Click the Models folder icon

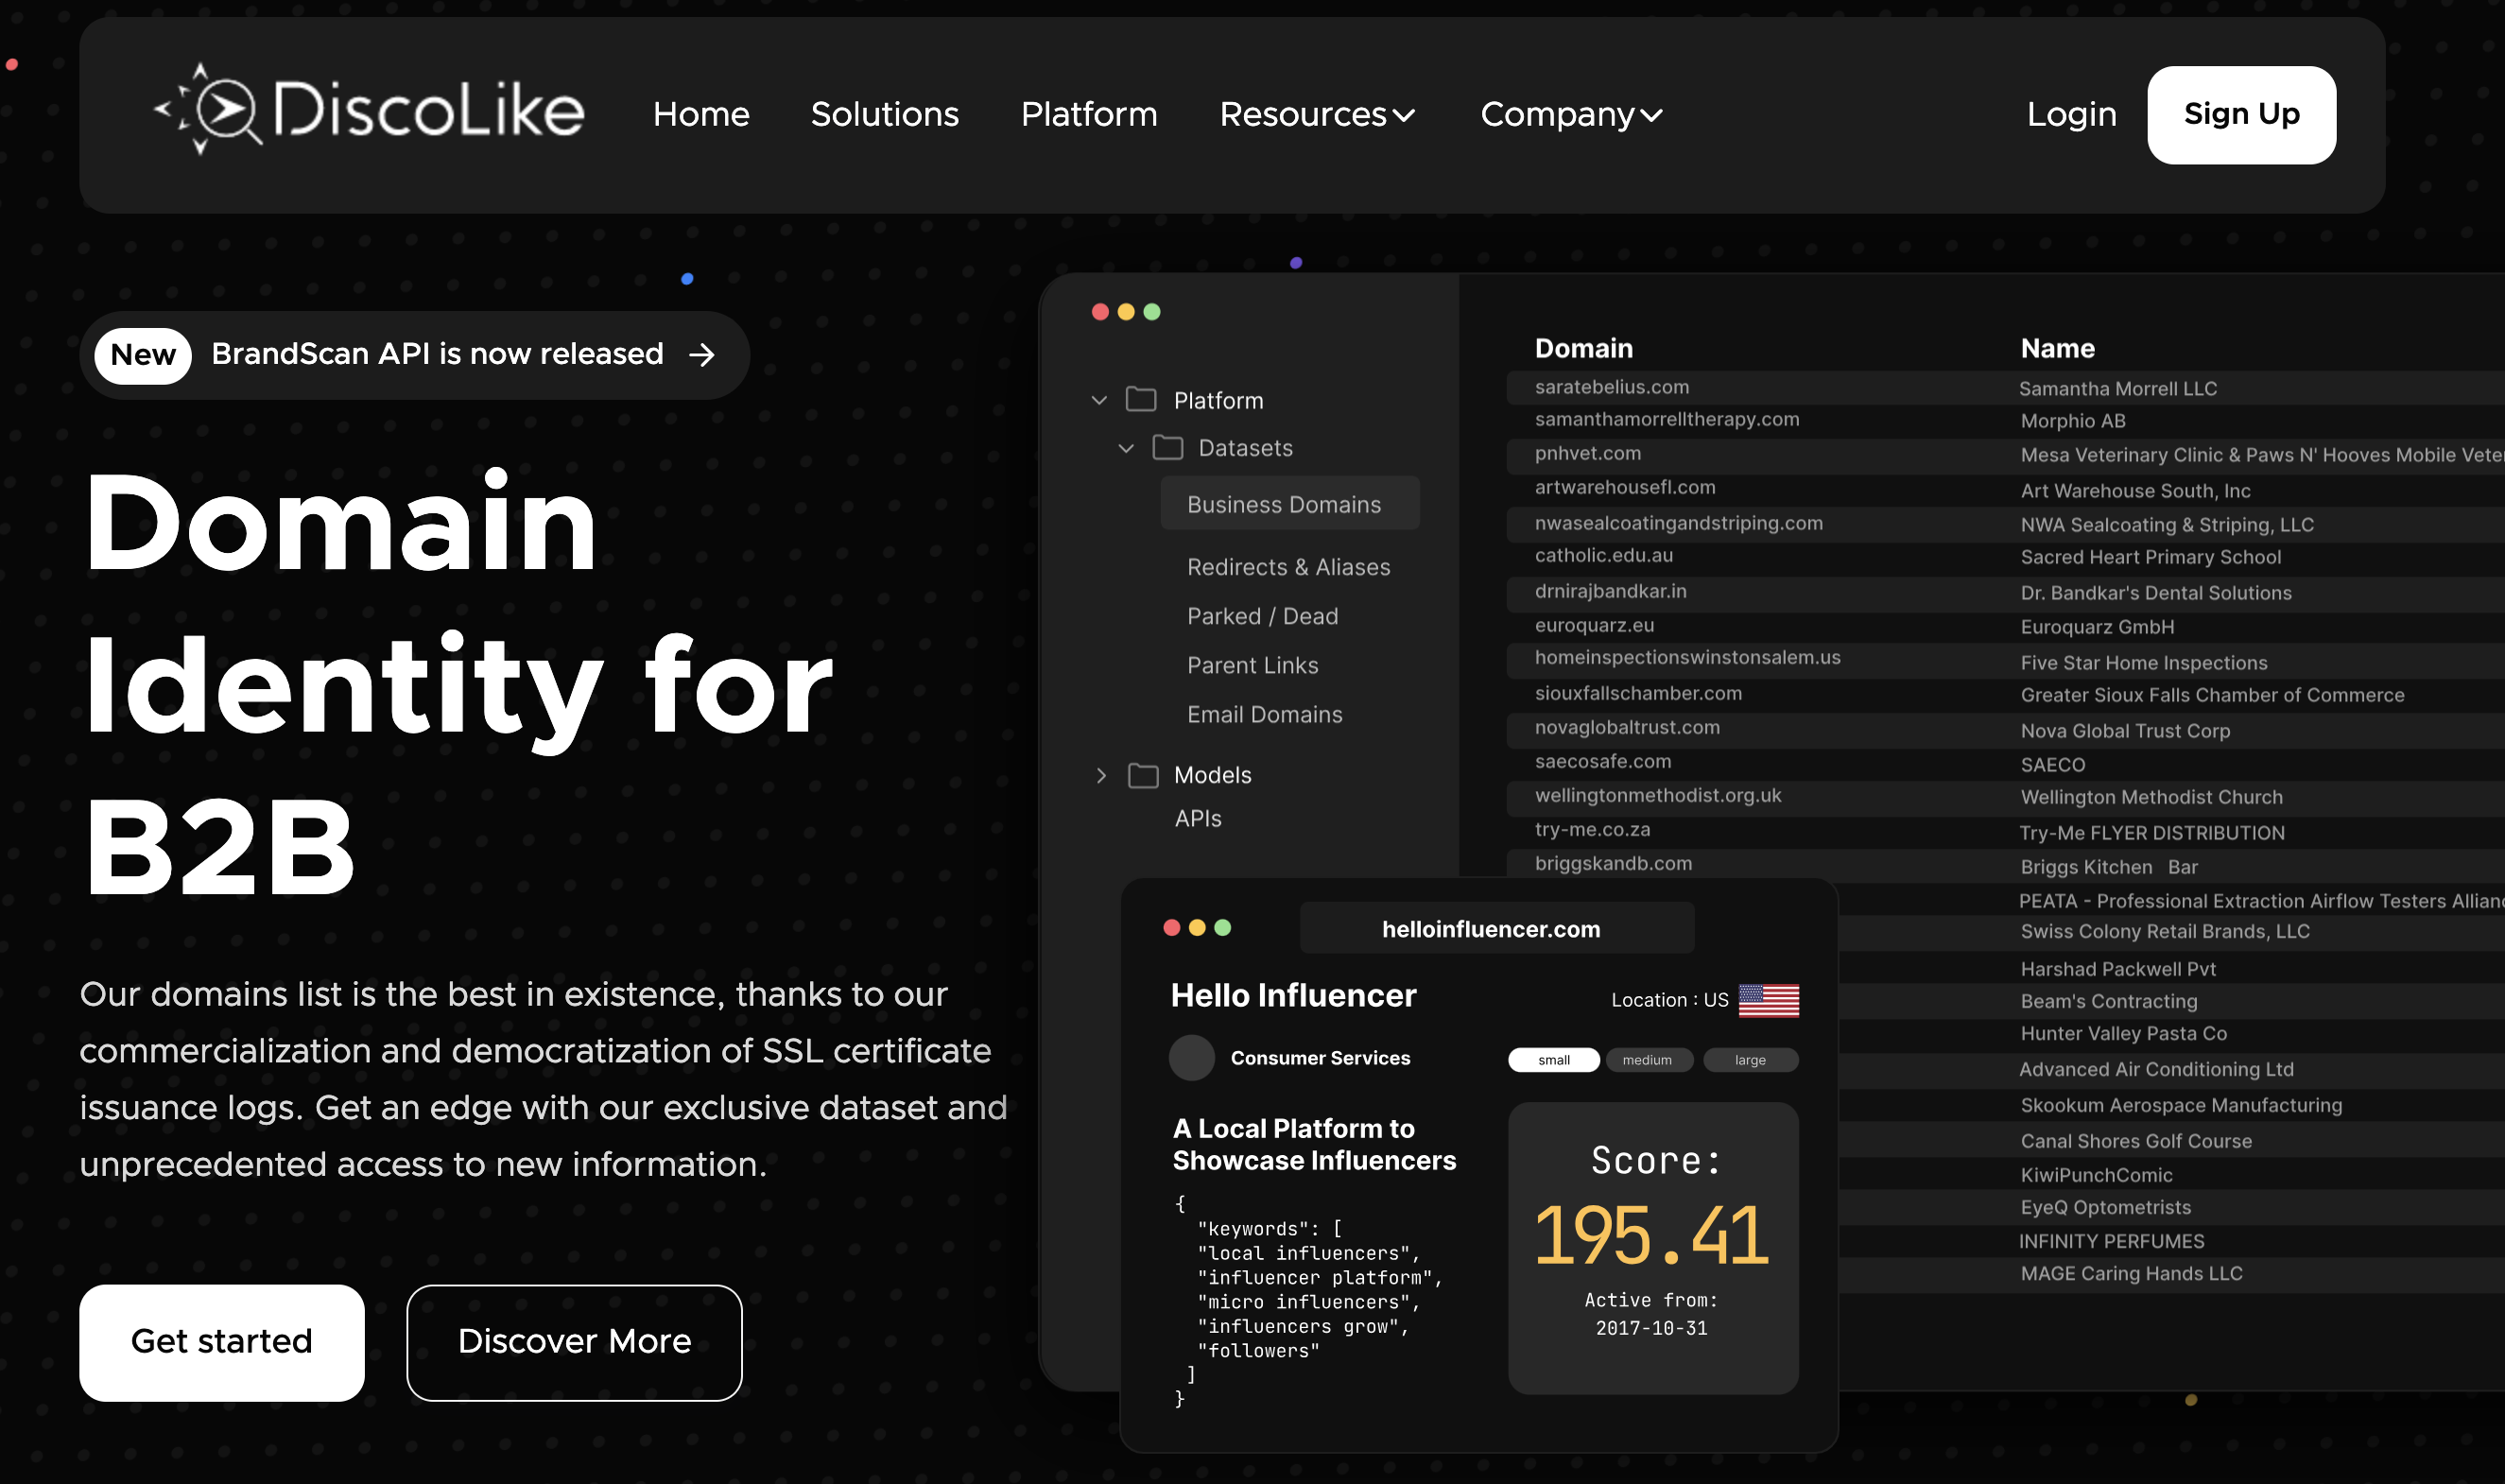1143,776
